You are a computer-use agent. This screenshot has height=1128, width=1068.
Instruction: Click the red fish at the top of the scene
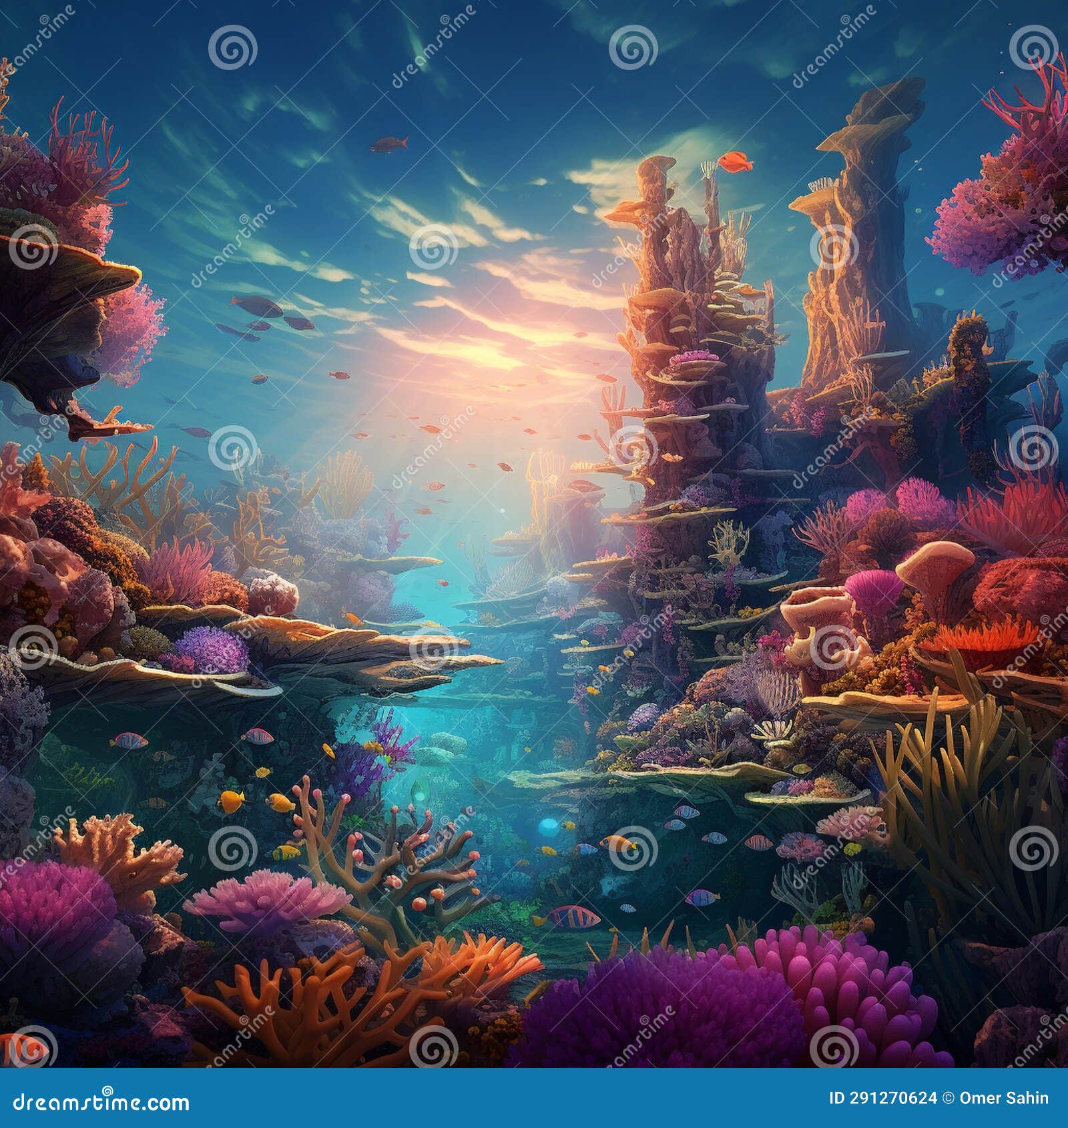coord(389,144)
